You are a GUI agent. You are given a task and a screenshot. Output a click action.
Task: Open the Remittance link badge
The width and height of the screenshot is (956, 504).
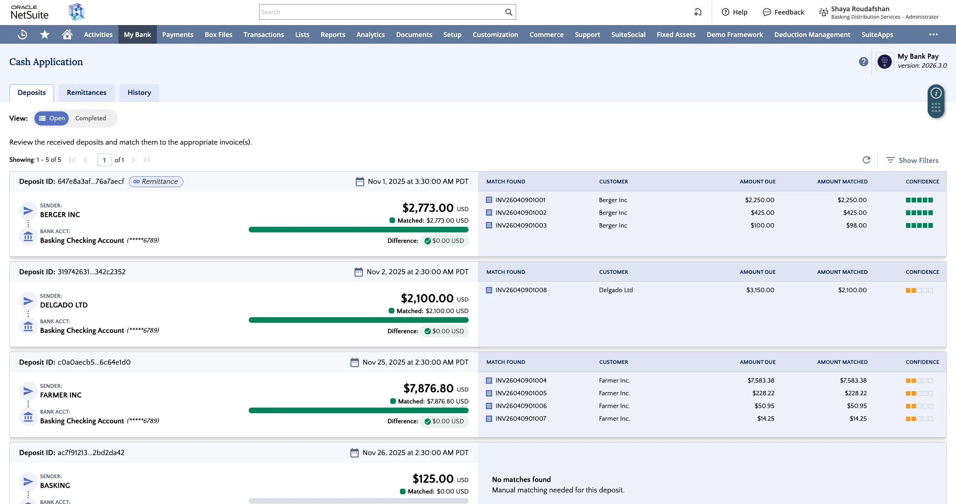pos(156,182)
